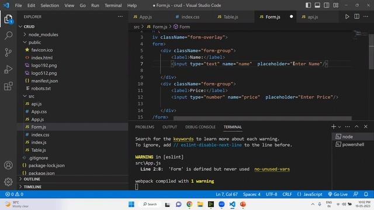The width and height of the screenshot is (374, 210).
Task: Open the Run menu
Action: (x=95, y=5)
